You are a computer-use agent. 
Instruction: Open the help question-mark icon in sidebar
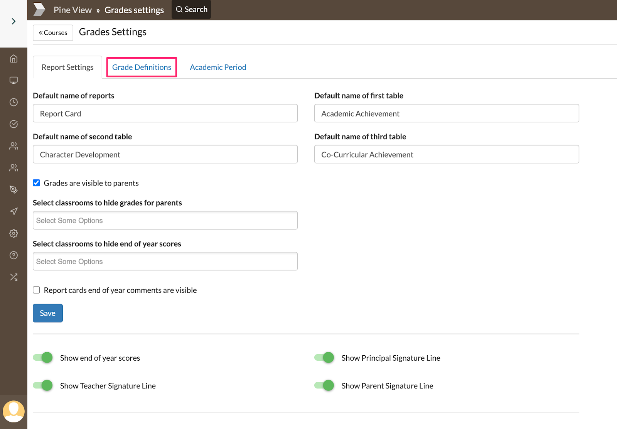13,255
